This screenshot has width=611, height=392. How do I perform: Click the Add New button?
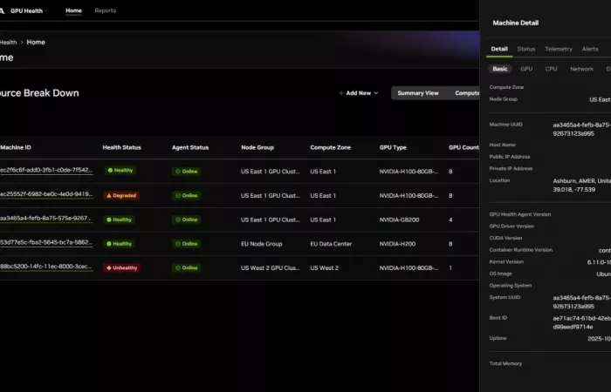(x=358, y=93)
